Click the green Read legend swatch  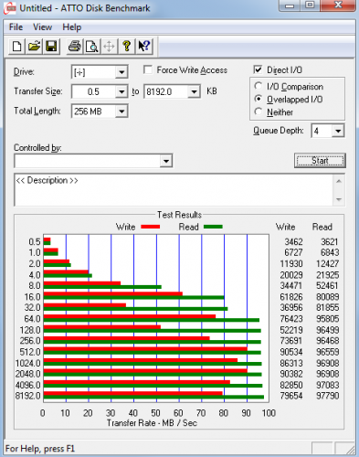point(213,227)
